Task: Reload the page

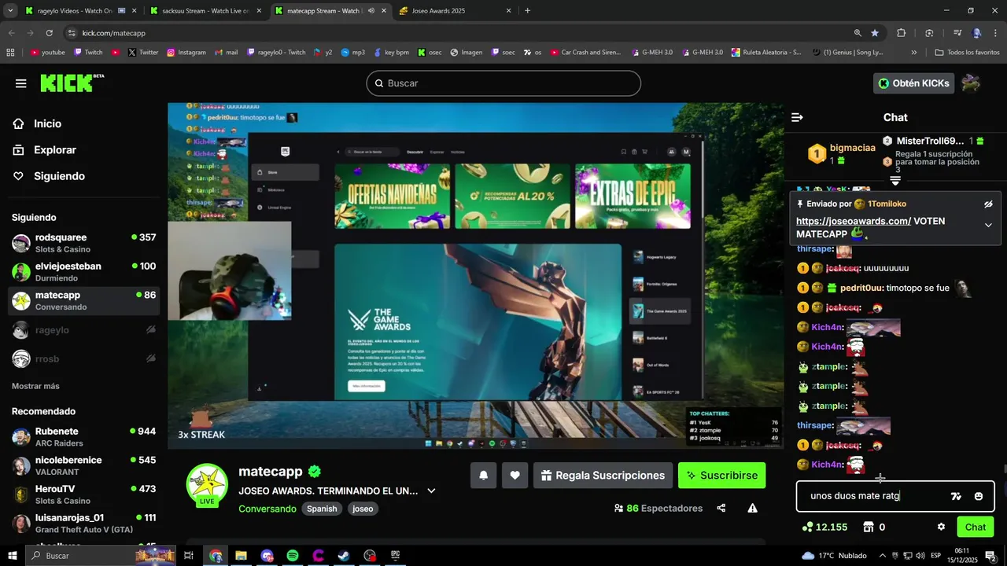Action: point(49,33)
